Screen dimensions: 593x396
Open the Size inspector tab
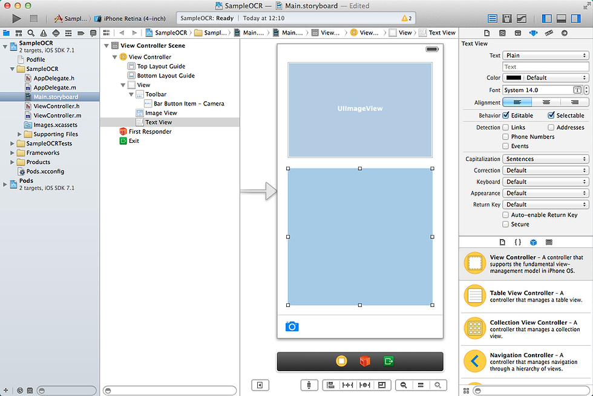549,33
